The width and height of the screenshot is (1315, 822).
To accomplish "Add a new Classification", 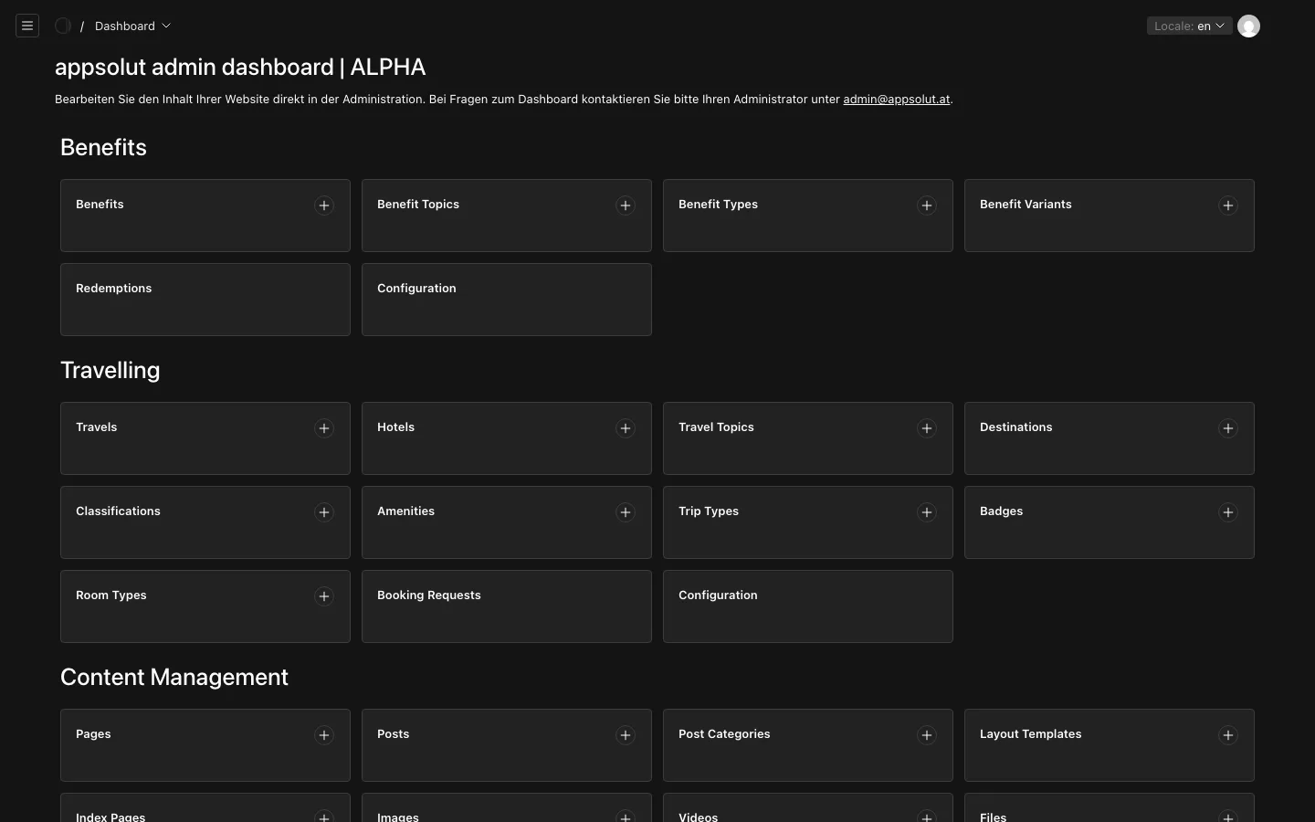I will [x=324, y=512].
